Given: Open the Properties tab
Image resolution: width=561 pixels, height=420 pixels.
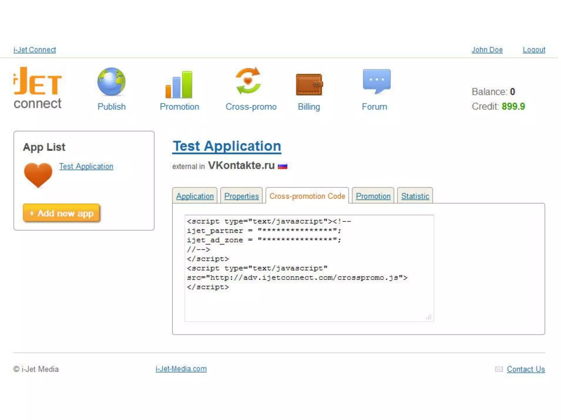Looking at the screenshot, I should point(241,196).
